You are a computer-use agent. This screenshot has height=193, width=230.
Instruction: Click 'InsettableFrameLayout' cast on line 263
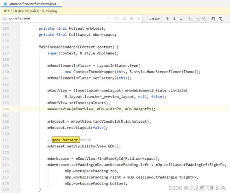98,90
